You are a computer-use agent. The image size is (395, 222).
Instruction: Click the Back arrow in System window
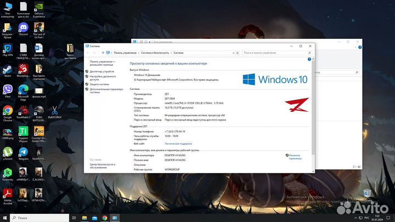88,53
